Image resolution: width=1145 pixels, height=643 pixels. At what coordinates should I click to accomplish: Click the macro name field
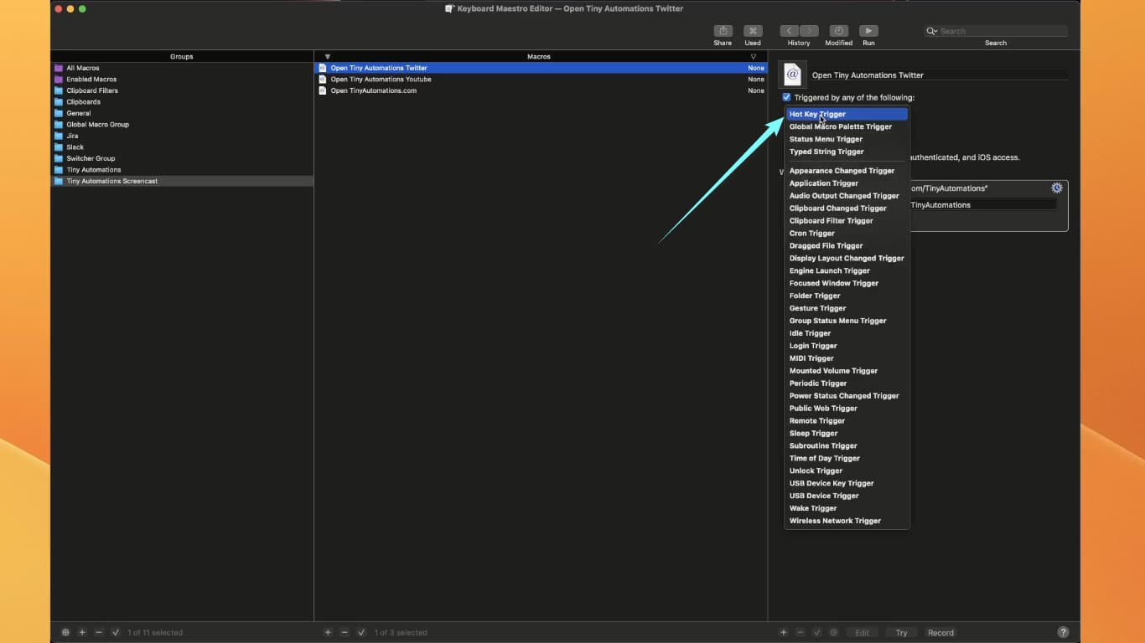pyautogui.click(x=940, y=75)
